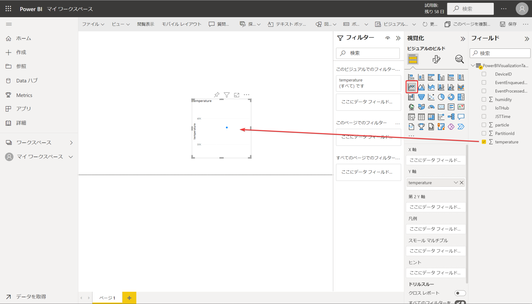Select the donut chart visual icon

pos(451,97)
